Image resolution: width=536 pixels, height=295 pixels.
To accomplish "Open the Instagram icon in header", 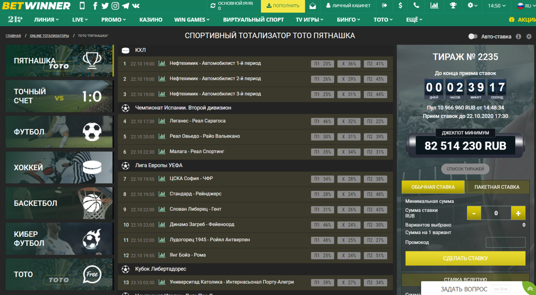I will pyautogui.click(x=115, y=6).
